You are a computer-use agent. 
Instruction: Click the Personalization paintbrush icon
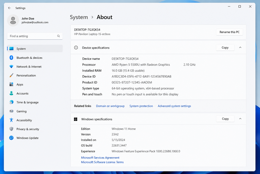[11, 75]
